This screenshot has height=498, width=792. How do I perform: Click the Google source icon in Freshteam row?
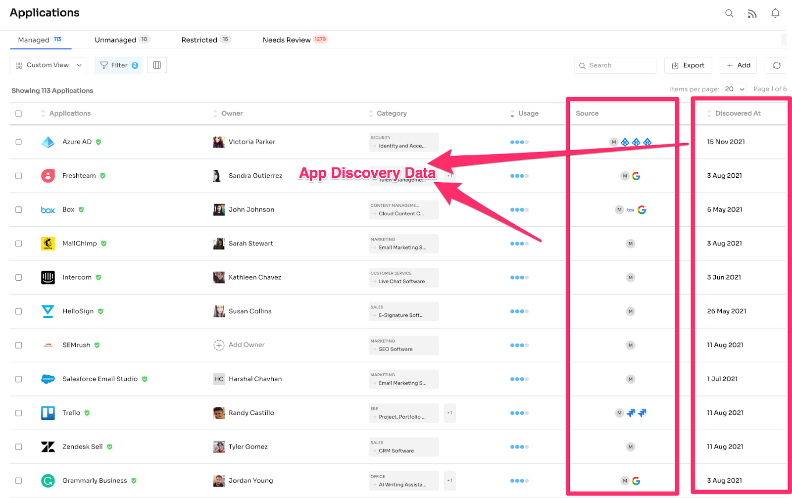(x=637, y=176)
